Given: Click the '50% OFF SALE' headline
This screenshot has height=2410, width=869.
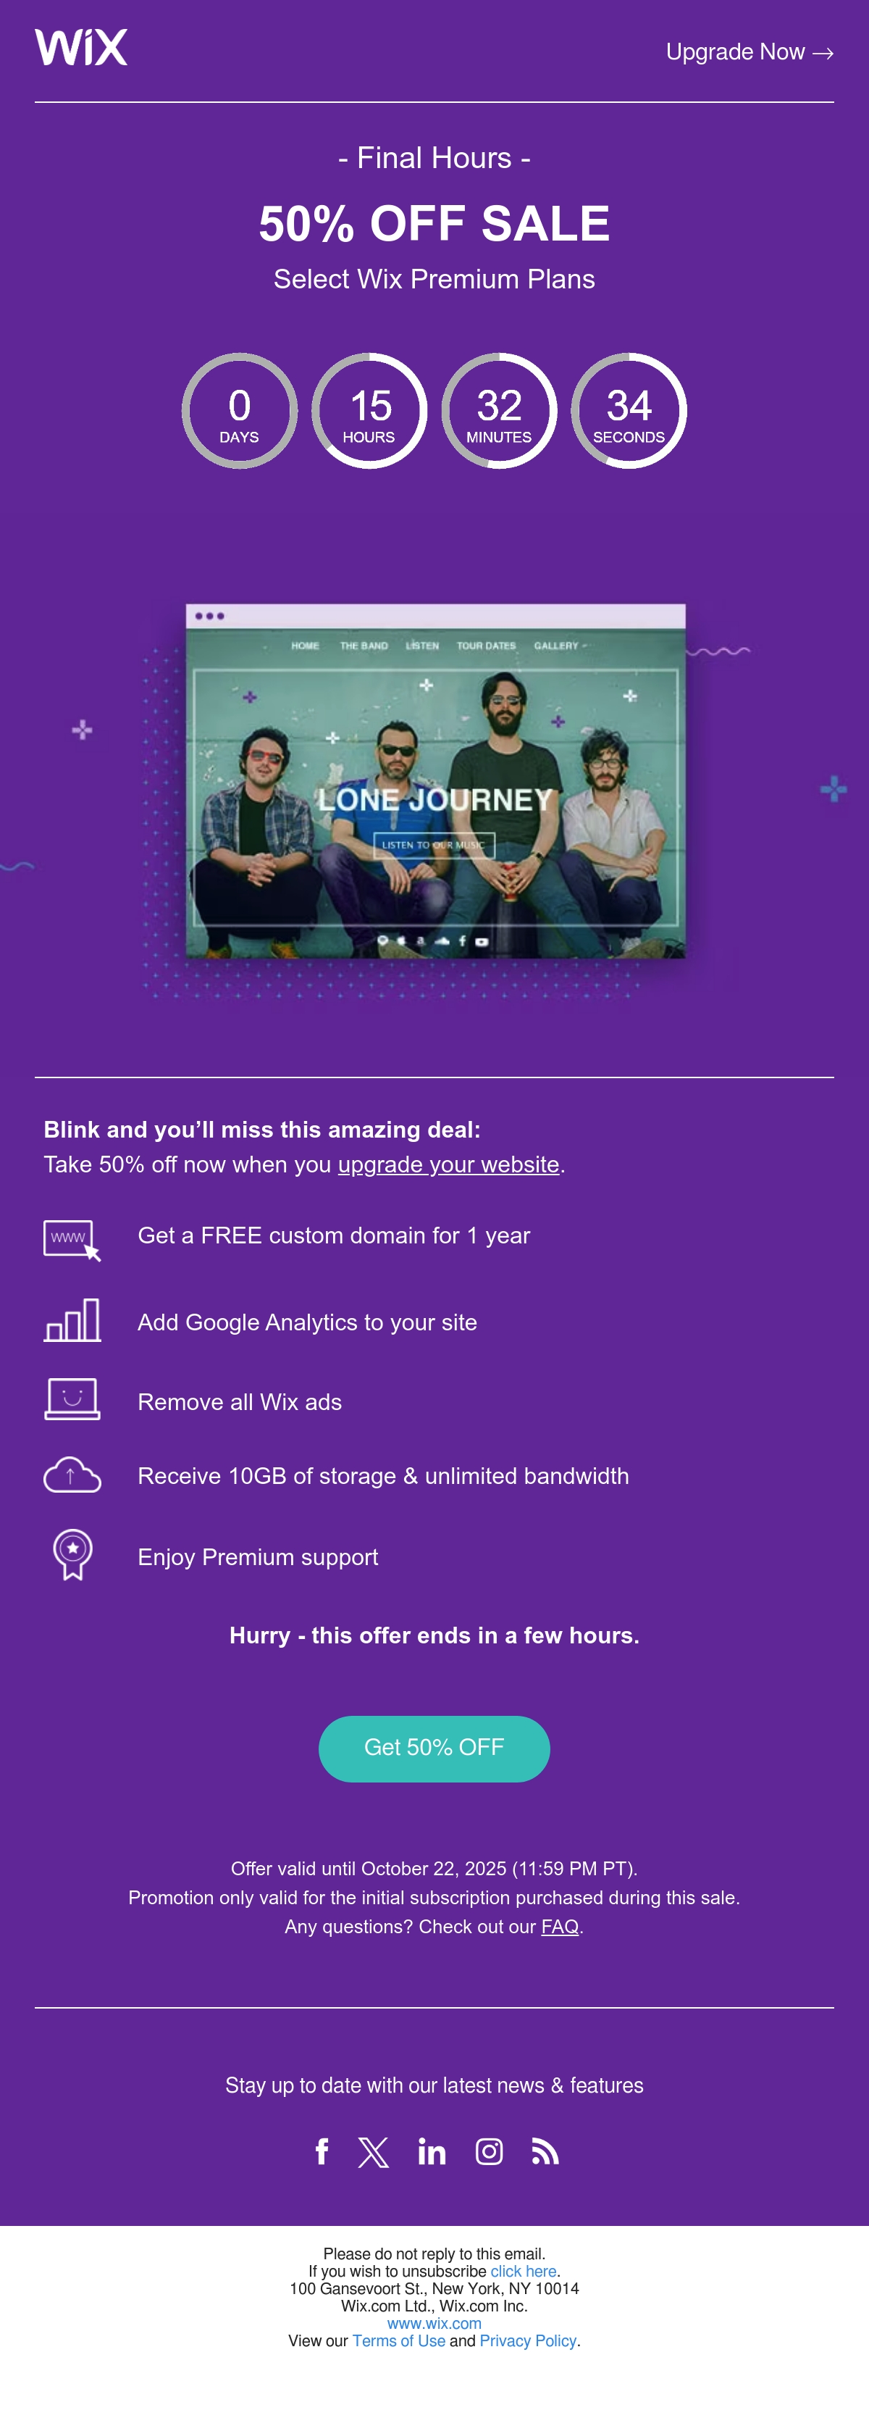Looking at the screenshot, I should 434,224.
